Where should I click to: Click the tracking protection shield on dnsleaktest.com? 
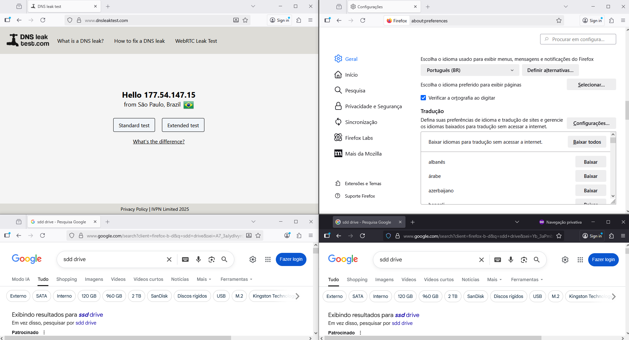(x=70, y=20)
